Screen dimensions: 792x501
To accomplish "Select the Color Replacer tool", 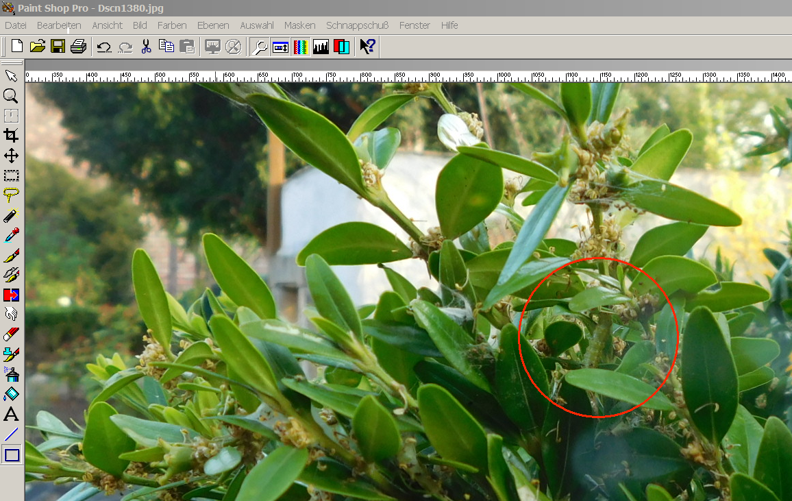I will [11, 295].
